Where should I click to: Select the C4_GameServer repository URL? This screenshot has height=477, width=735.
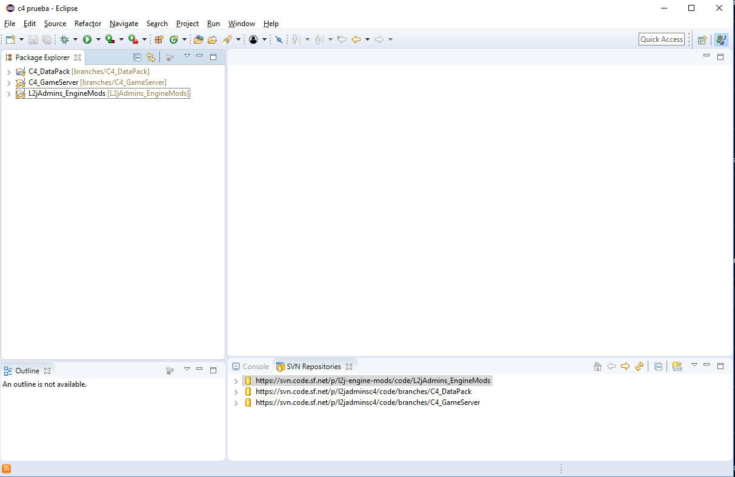tap(367, 402)
